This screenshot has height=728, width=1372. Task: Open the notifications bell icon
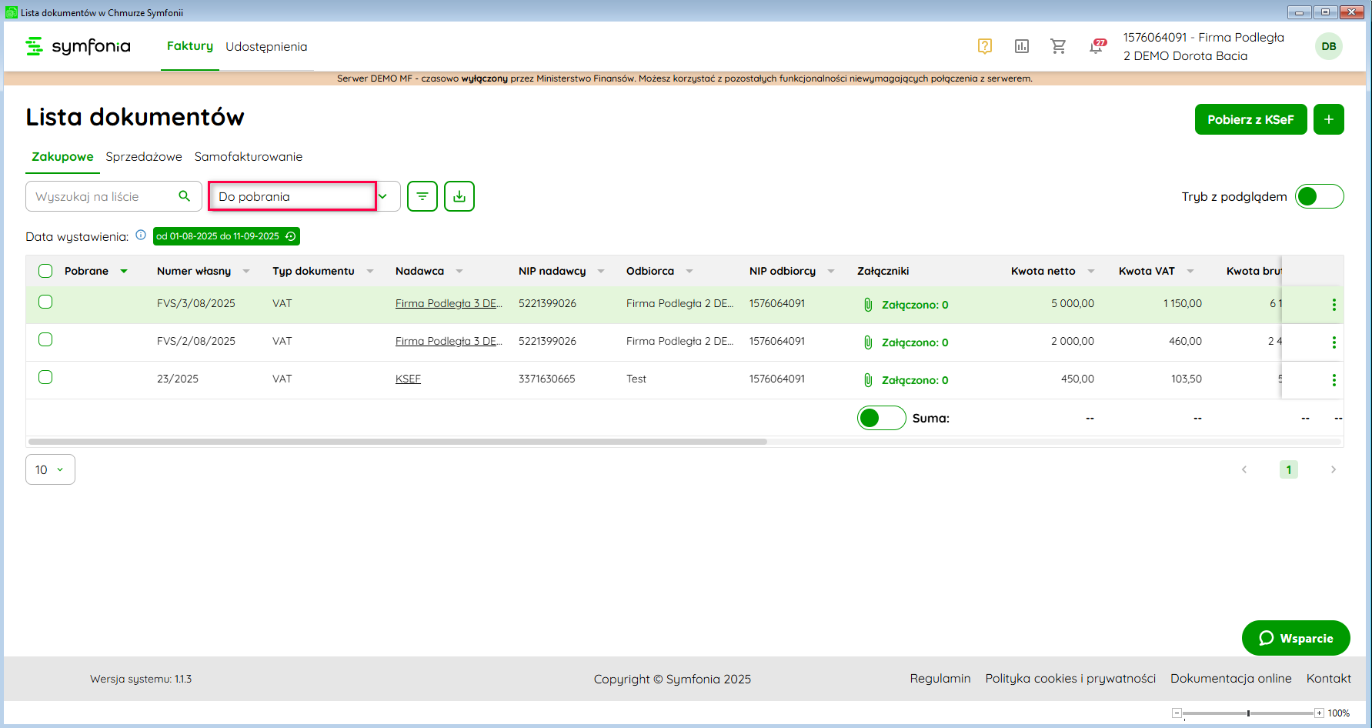pyautogui.click(x=1096, y=47)
